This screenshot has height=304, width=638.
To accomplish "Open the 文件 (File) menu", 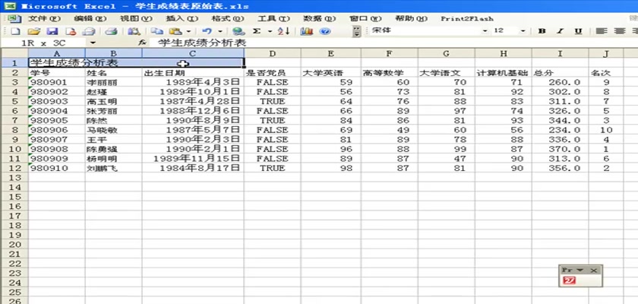I will pos(44,19).
